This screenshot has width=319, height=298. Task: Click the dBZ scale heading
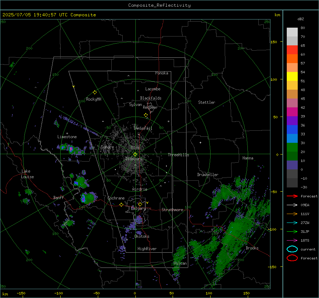tap(301, 19)
